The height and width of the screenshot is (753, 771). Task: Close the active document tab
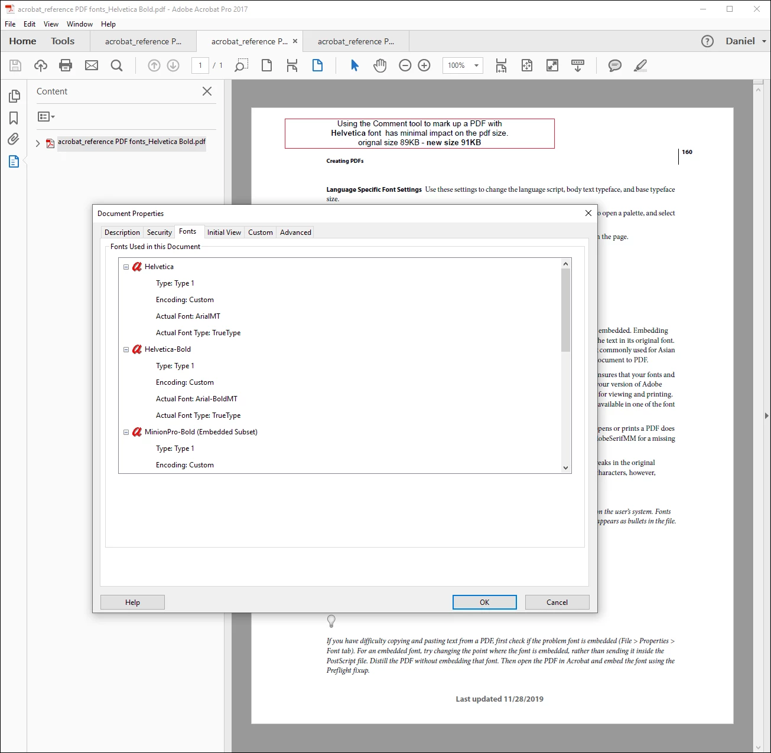pyautogui.click(x=295, y=41)
